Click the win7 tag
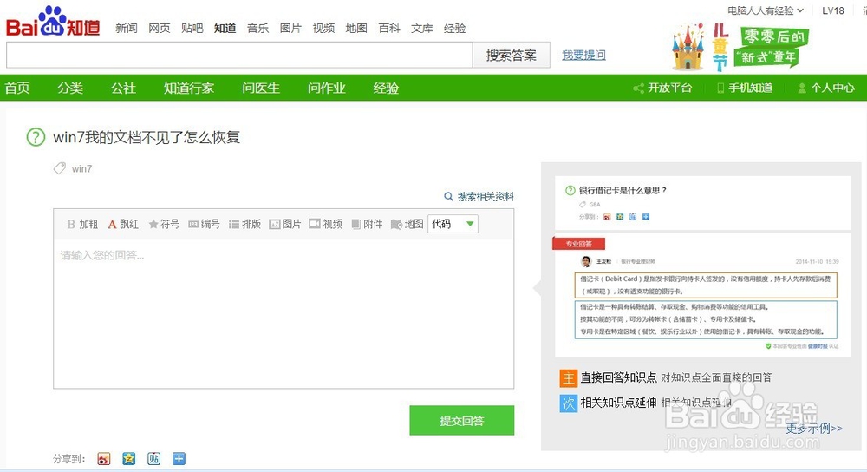This screenshot has width=867, height=472. coord(81,169)
